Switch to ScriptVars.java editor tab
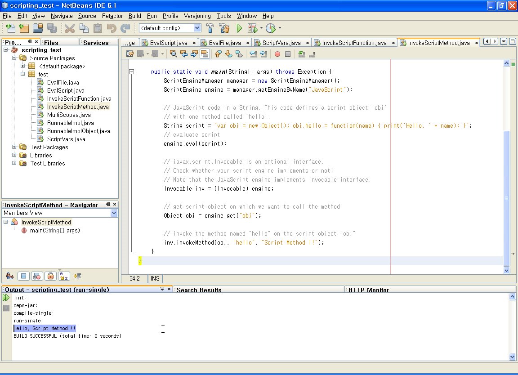This screenshot has height=375, width=518. 281,43
